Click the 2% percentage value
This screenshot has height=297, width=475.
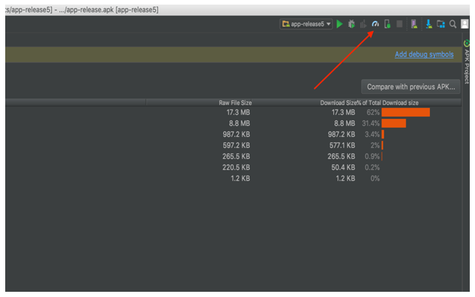pyautogui.click(x=375, y=146)
